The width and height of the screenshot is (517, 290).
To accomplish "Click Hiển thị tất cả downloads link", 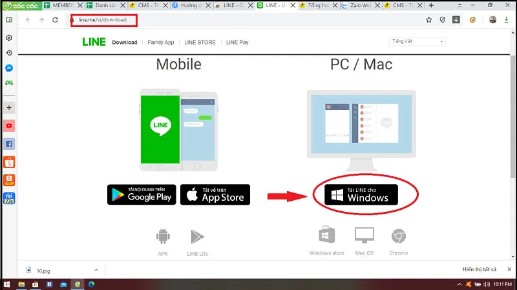I will point(479,269).
